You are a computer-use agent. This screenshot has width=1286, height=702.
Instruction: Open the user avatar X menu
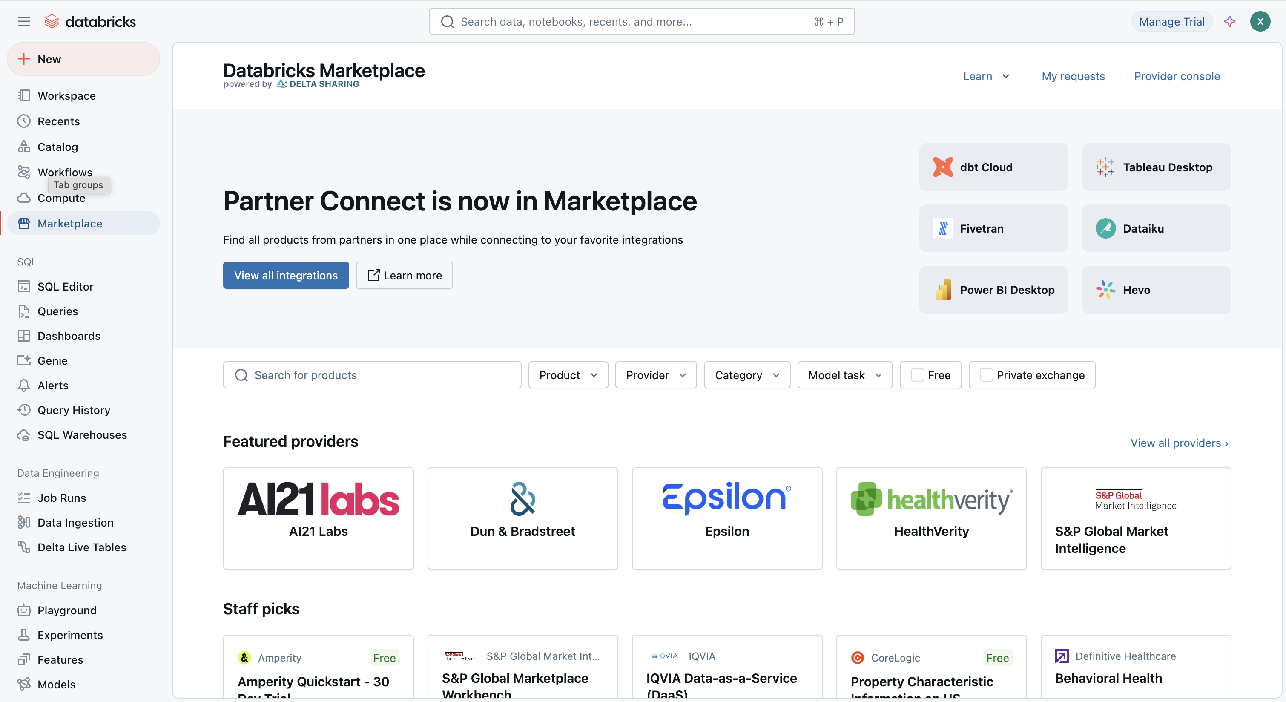tap(1260, 21)
